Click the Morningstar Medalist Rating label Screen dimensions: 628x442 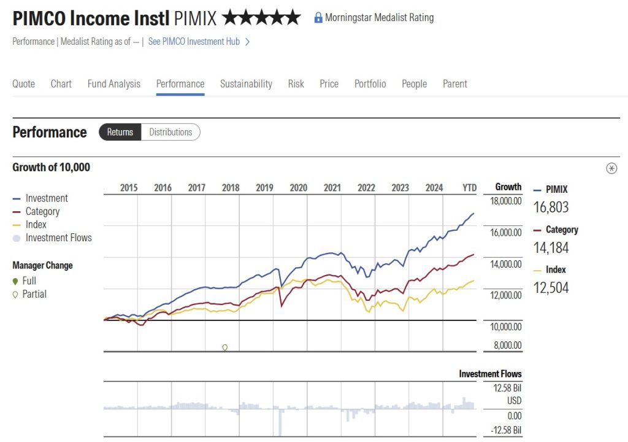pyautogui.click(x=379, y=18)
